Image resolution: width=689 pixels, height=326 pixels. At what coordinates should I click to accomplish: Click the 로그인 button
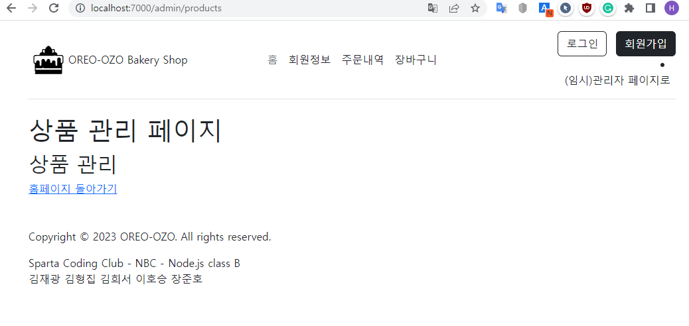pos(582,44)
